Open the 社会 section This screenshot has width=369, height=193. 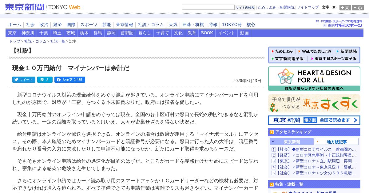[x=30, y=25]
